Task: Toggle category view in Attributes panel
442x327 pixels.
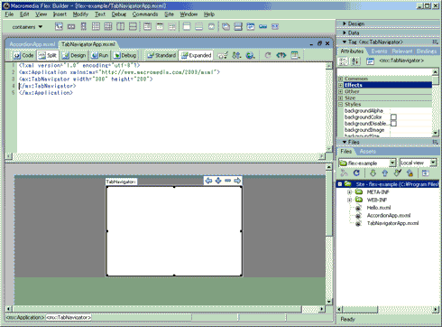Action: [x=343, y=61]
